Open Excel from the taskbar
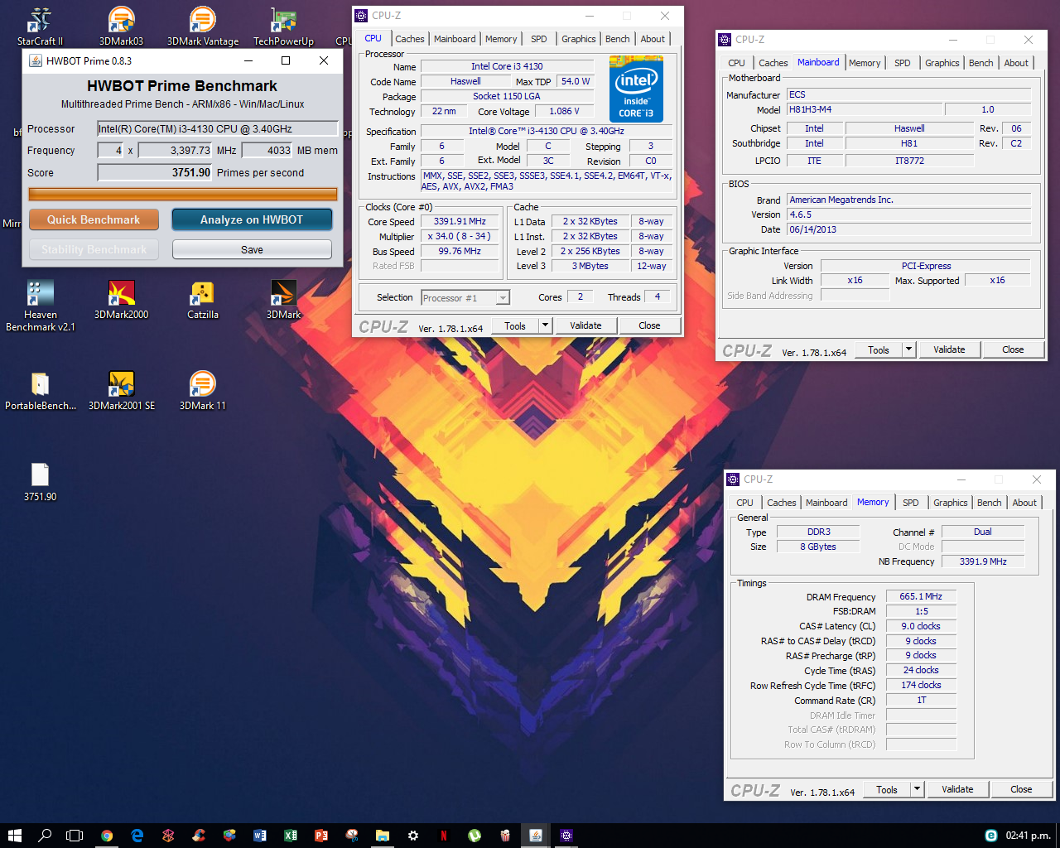 click(x=291, y=836)
